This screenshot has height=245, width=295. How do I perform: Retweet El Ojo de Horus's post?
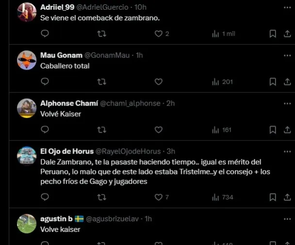pyautogui.click(x=102, y=197)
